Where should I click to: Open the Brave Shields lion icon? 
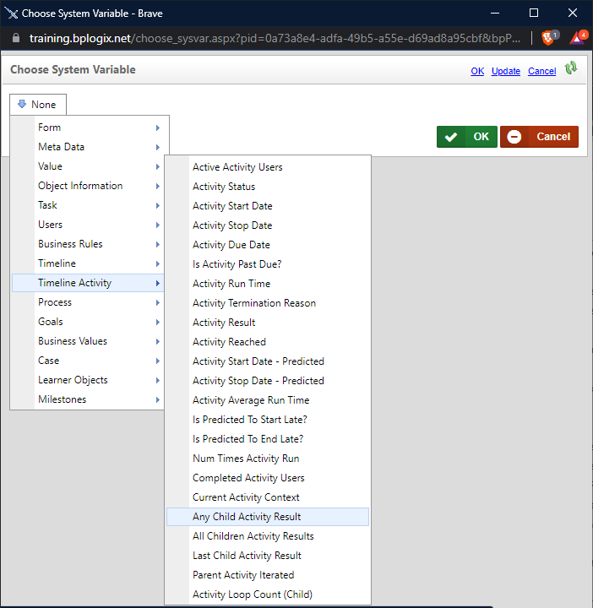click(x=547, y=38)
